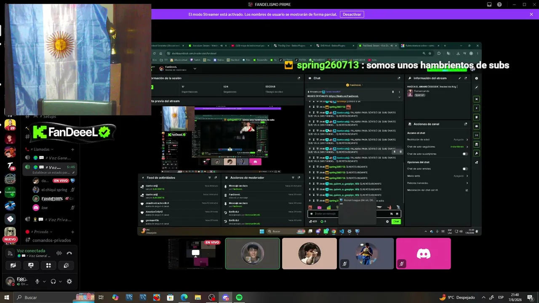Image resolution: width=539 pixels, height=303 pixels.
Task: Toggle the camera on
Action: click(x=13, y=265)
